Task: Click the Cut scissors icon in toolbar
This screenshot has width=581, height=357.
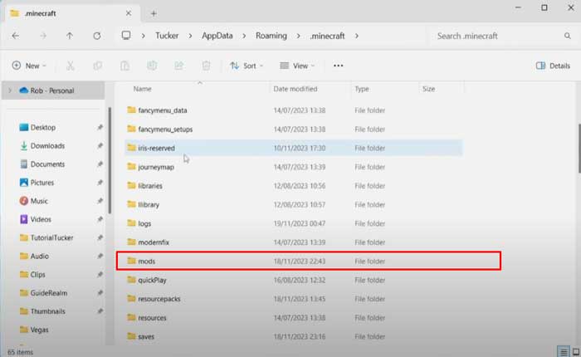Action: click(x=71, y=66)
